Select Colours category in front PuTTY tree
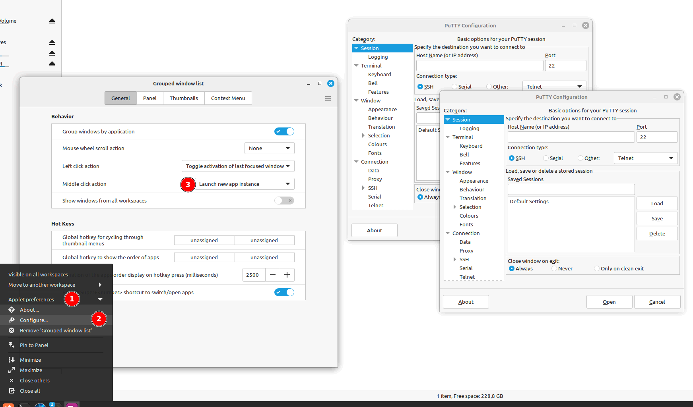 (x=469, y=216)
